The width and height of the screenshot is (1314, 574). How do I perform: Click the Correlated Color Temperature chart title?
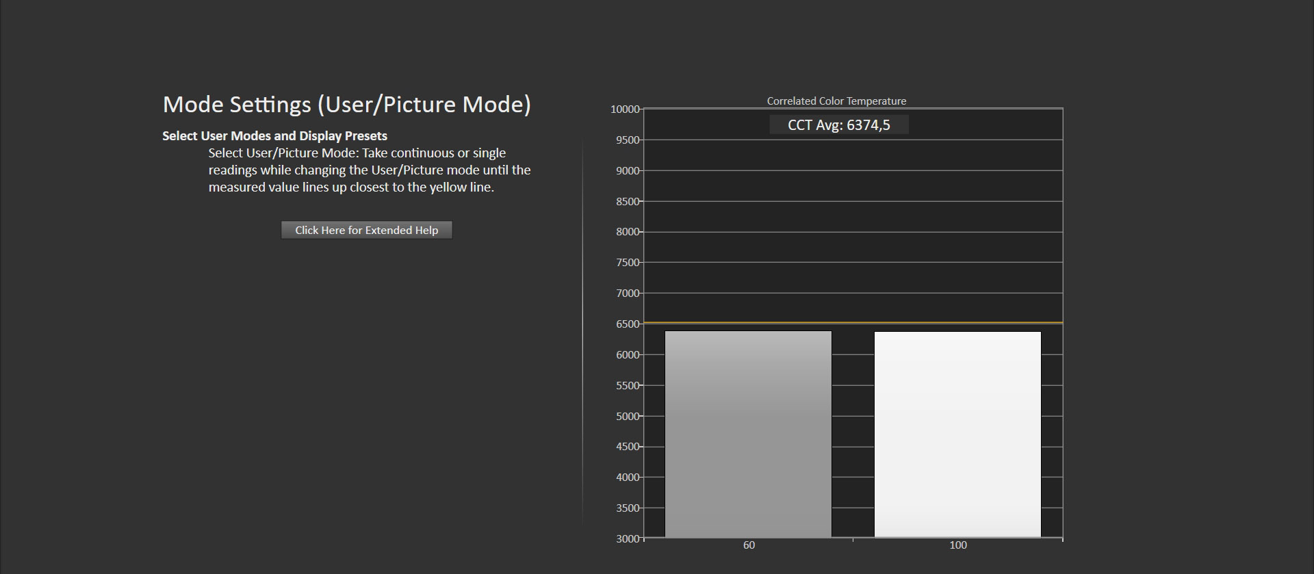click(836, 101)
